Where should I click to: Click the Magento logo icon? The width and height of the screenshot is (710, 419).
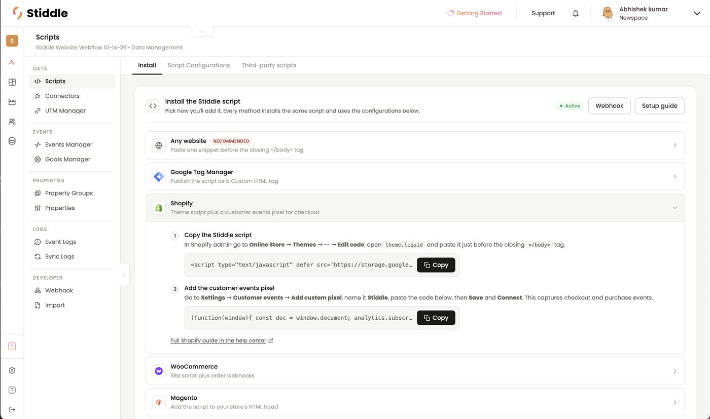click(x=159, y=402)
